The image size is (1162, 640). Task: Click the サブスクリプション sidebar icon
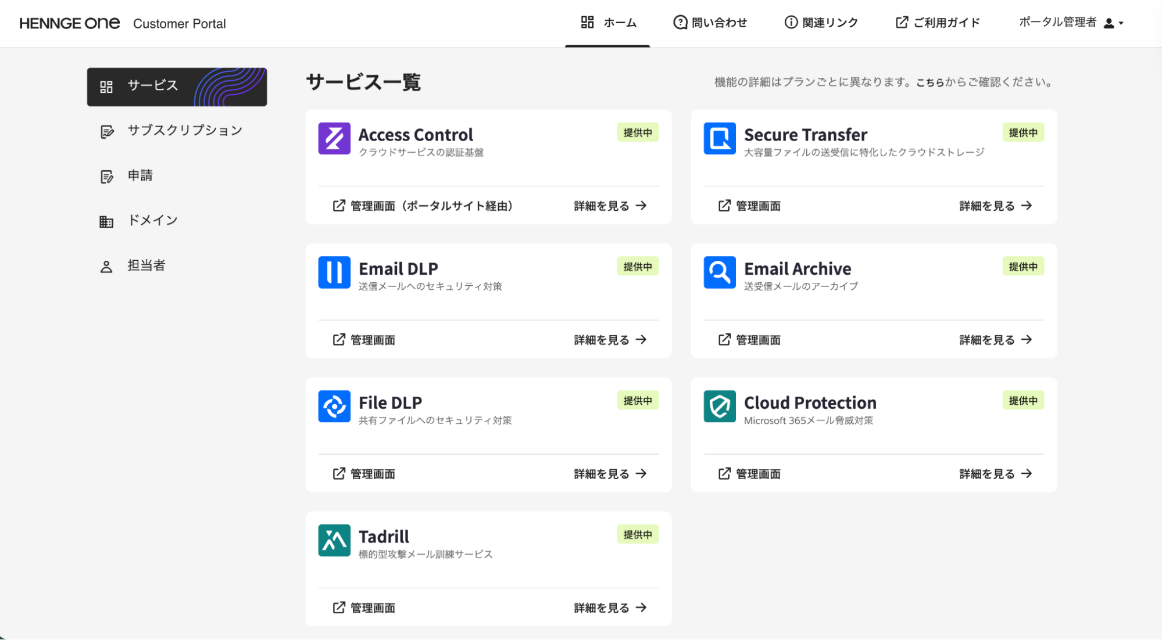[x=106, y=132]
